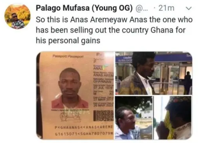The width and height of the screenshot is (199, 143).
Task: Click the person standing at the airport doors
Action: 188,82
